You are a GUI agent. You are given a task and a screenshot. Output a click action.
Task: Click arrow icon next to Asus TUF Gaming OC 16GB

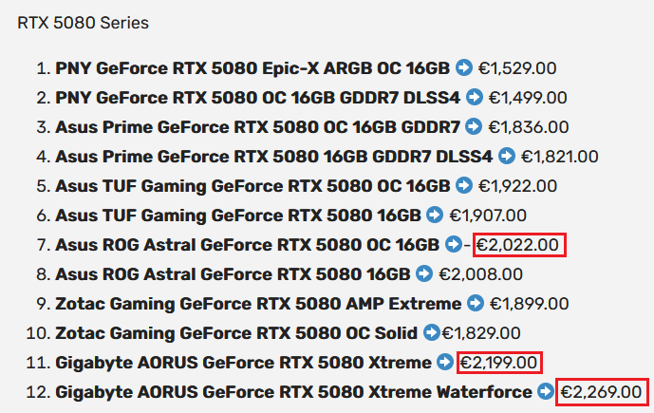click(x=464, y=185)
